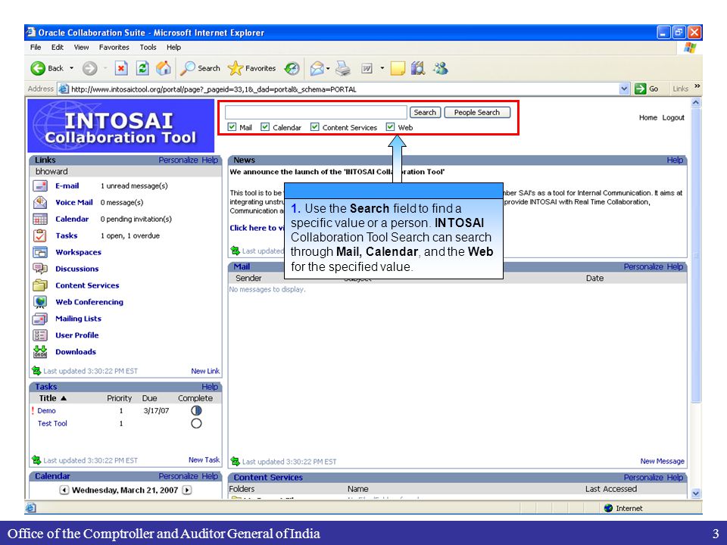Refresh the Links portlet via green arrows icon

[36, 371]
